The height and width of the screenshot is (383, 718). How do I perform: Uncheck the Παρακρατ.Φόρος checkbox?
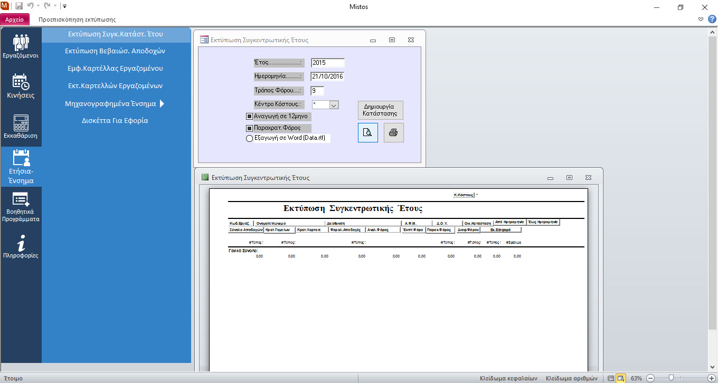point(250,128)
